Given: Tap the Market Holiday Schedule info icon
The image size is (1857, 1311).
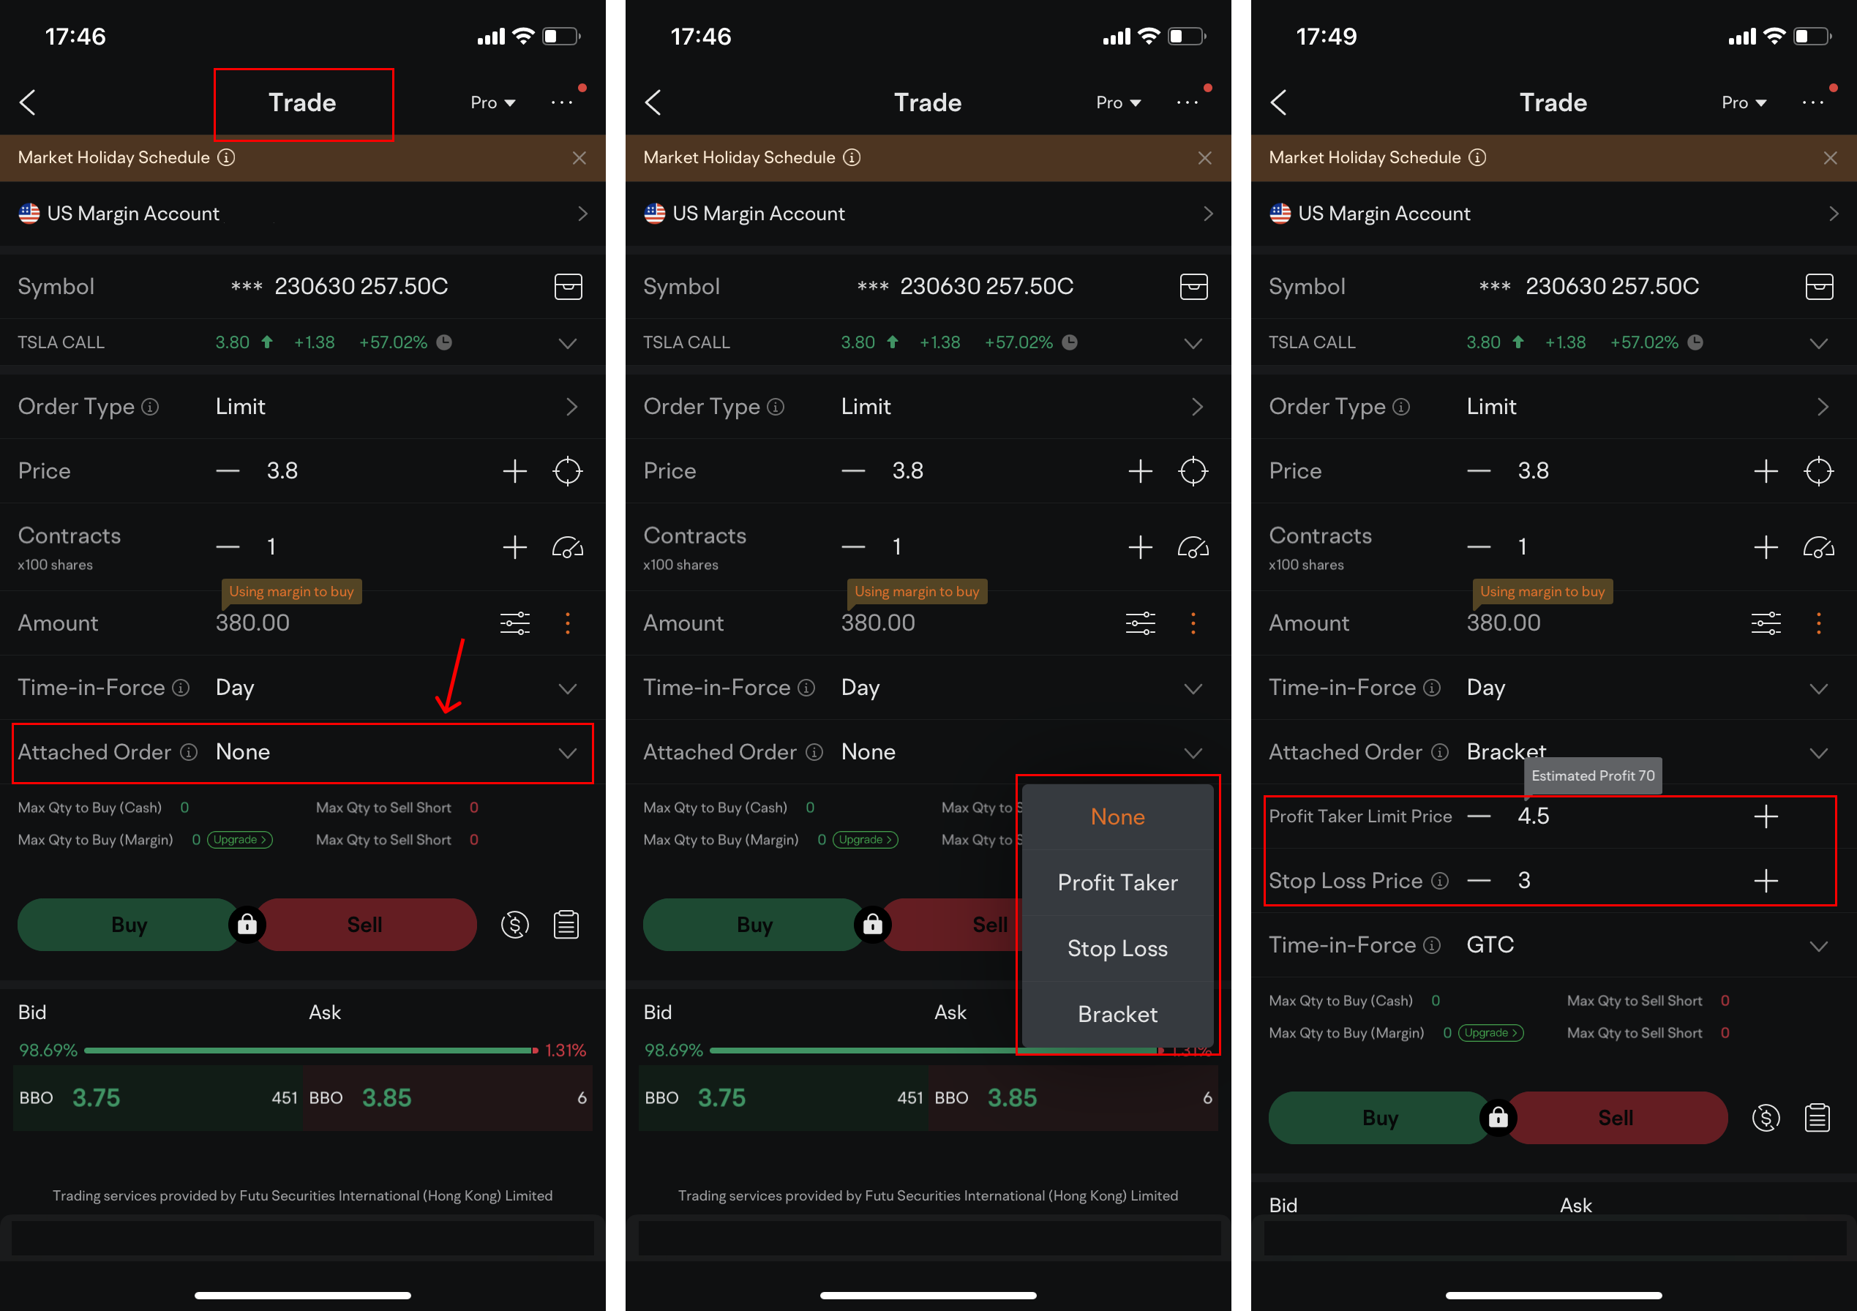Looking at the screenshot, I should 227,158.
